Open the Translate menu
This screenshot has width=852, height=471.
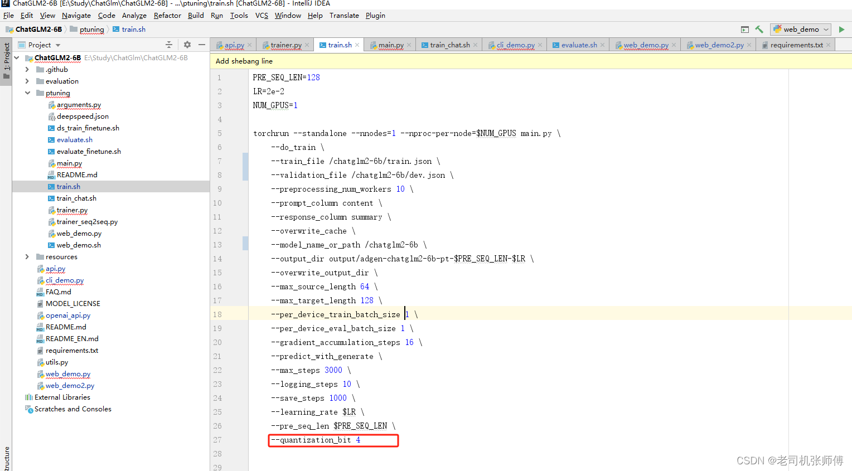click(x=344, y=16)
